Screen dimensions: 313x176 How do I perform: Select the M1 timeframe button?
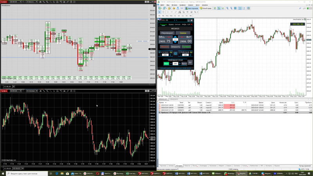tap(159, 16)
